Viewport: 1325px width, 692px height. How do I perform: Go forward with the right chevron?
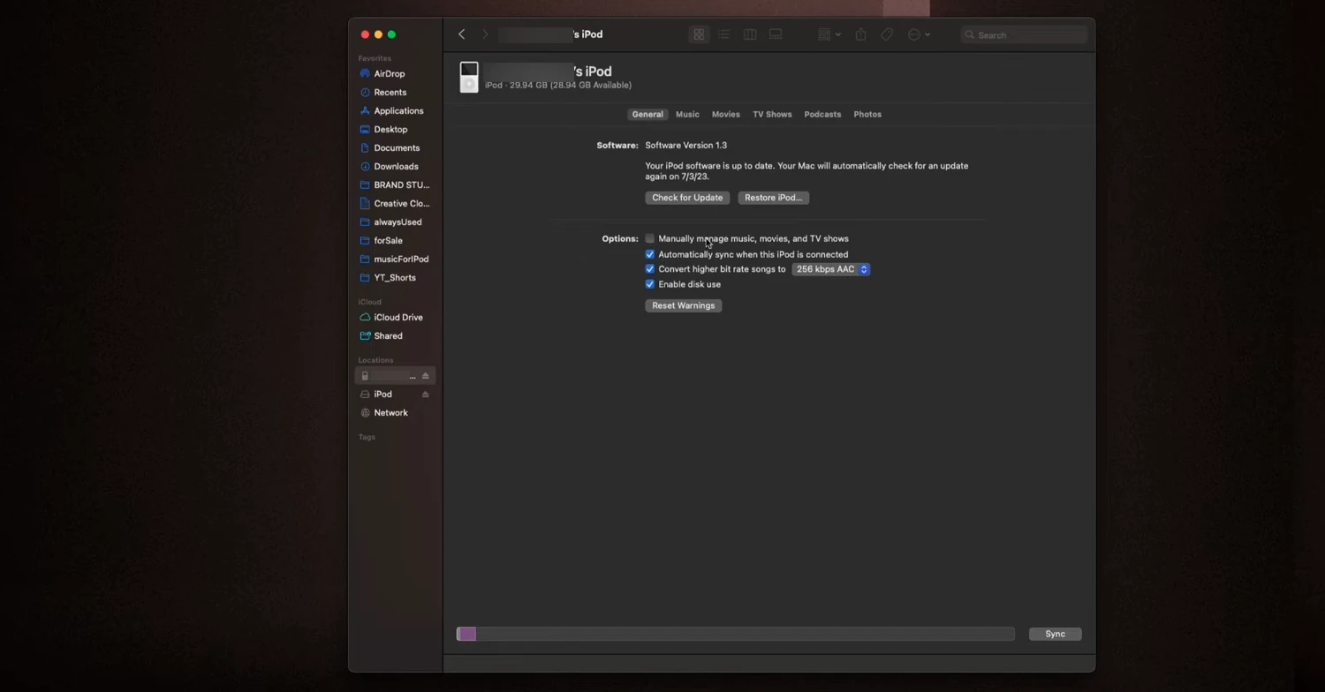click(485, 34)
